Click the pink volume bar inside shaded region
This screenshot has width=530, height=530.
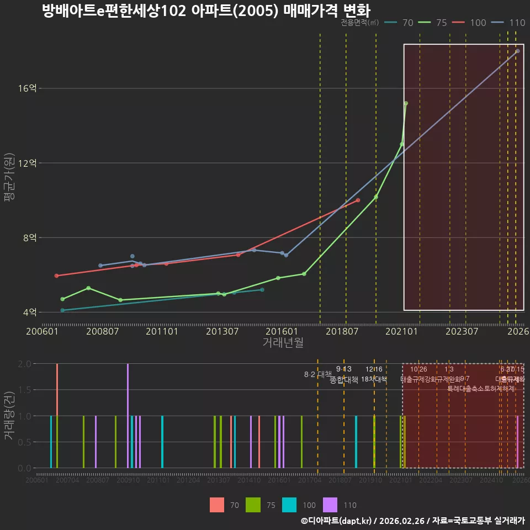(517, 442)
